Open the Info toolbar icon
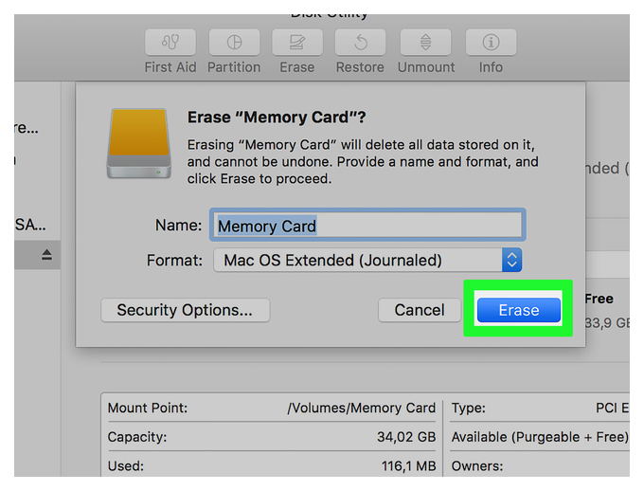Screen dimensions: 644x491 coord(491,42)
